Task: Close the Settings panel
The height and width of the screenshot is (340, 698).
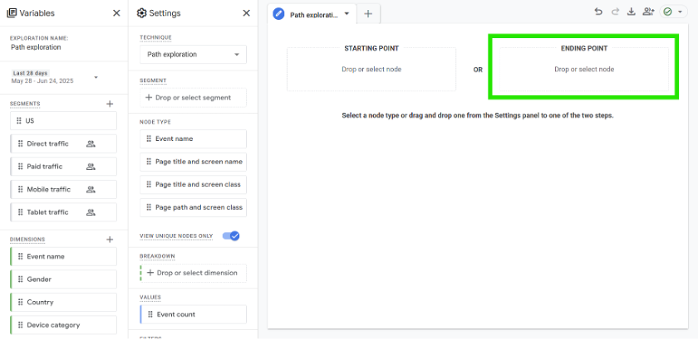Action: tap(246, 13)
